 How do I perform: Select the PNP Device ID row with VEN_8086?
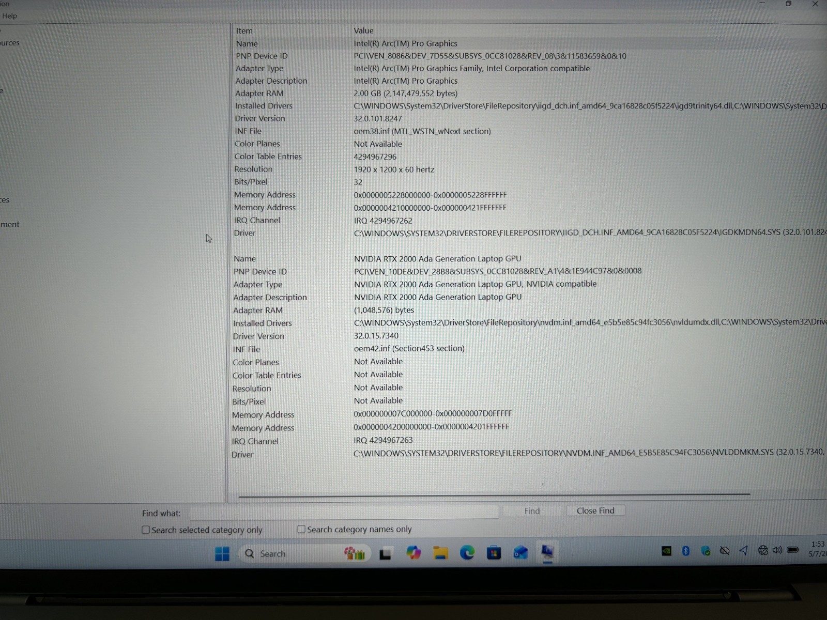click(530, 56)
